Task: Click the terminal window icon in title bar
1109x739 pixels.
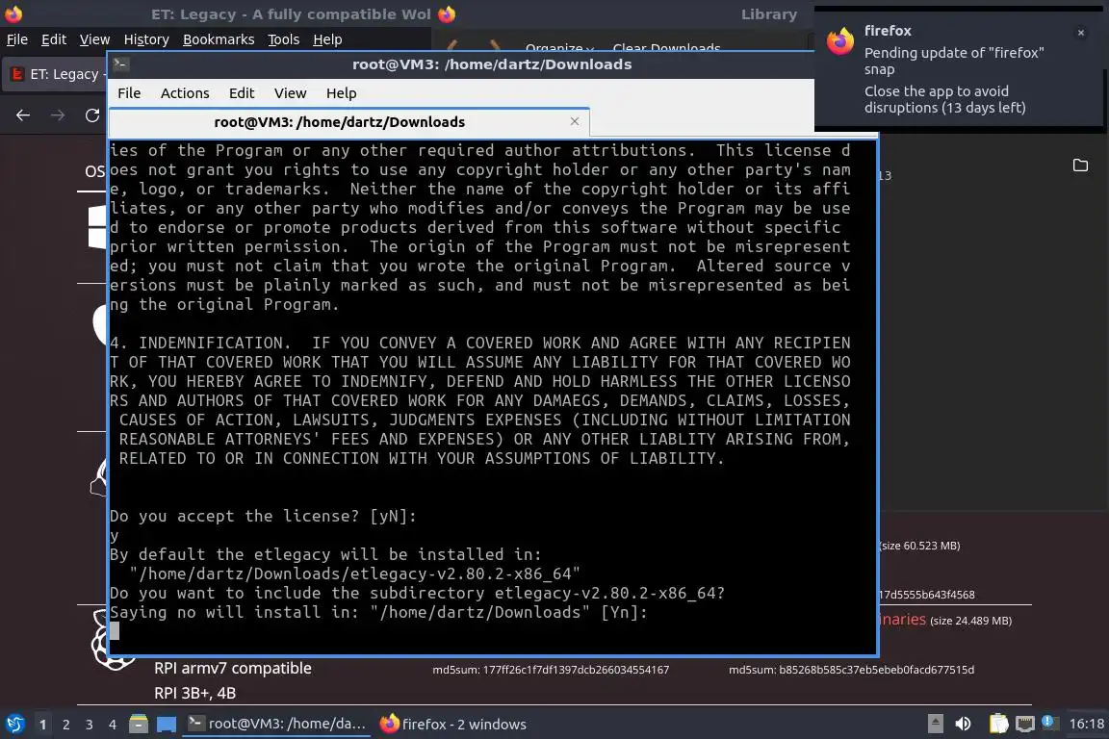Action: pos(120,64)
